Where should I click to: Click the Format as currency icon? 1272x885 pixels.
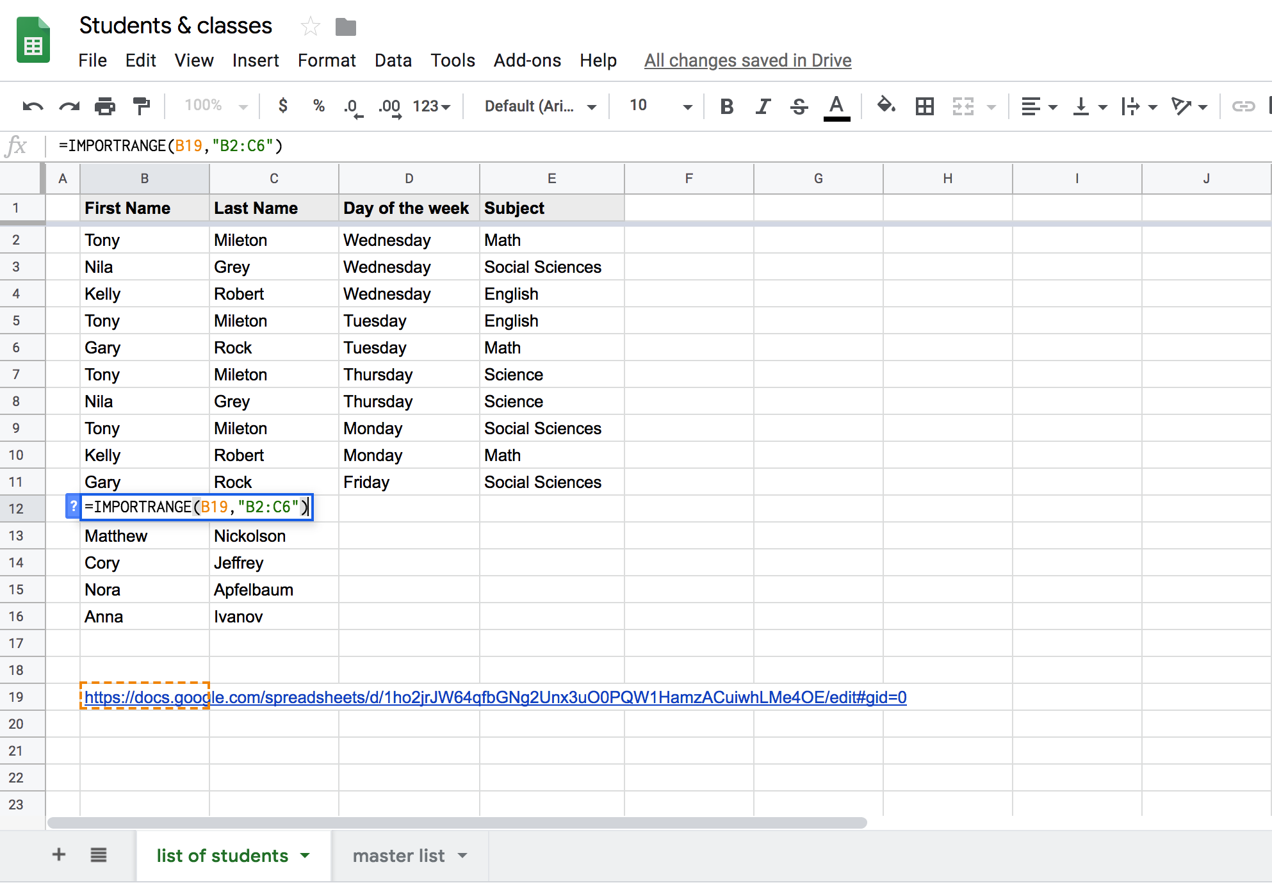point(283,106)
